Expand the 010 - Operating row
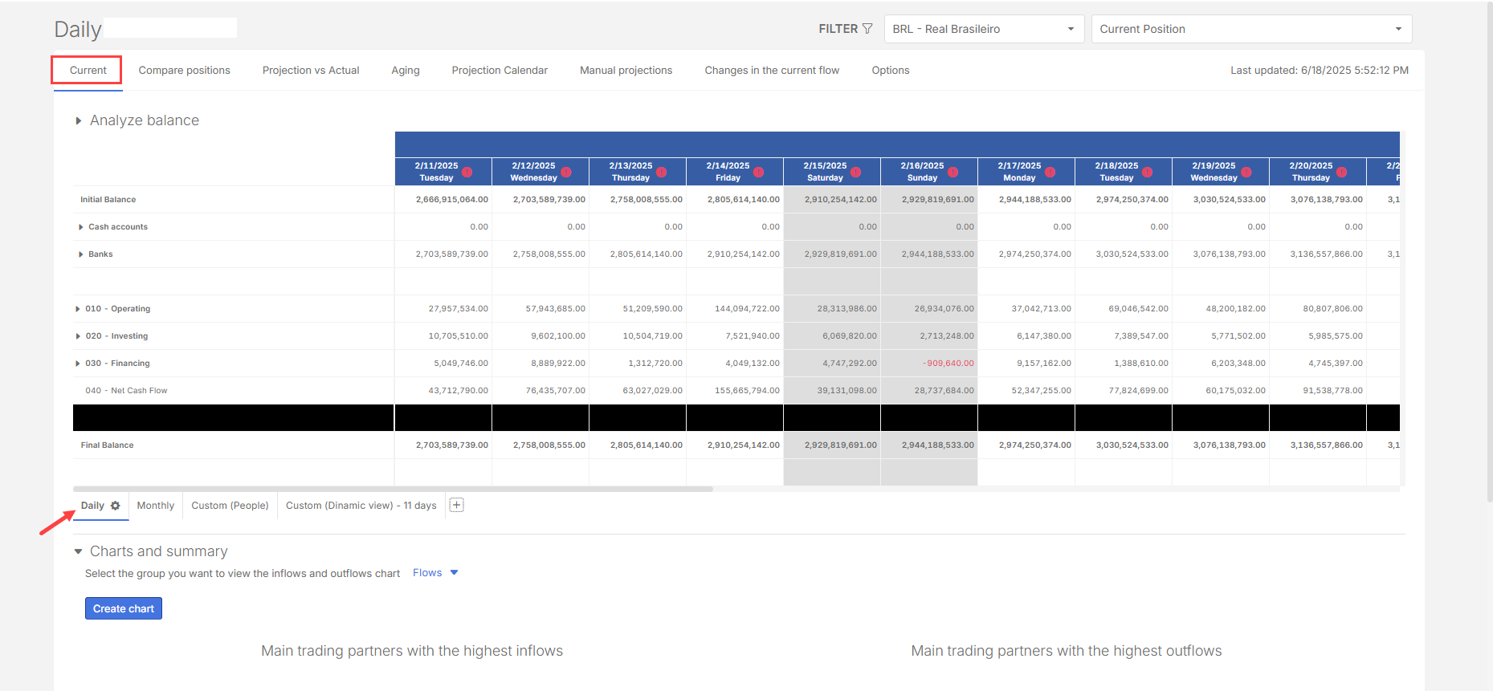The height and width of the screenshot is (691, 1493). click(78, 309)
